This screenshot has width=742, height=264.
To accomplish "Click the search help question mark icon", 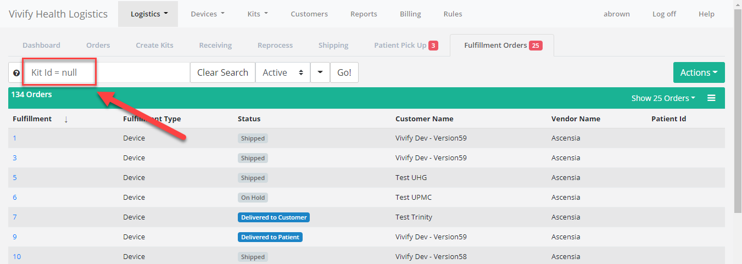I will (x=16, y=73).
